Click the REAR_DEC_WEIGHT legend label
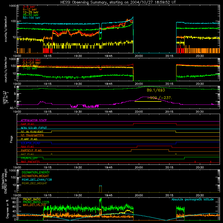223x223 pixels. coord(34,183)
